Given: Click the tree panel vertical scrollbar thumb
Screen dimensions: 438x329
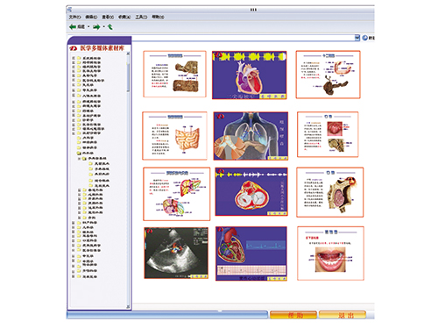Looking at the screenshot, I should 128,77.
